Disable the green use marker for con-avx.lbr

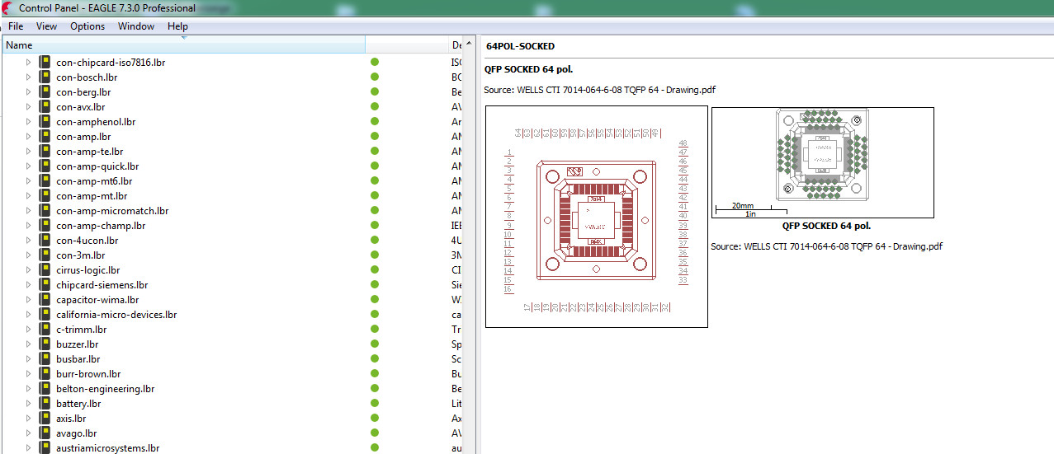click(375, 107)
